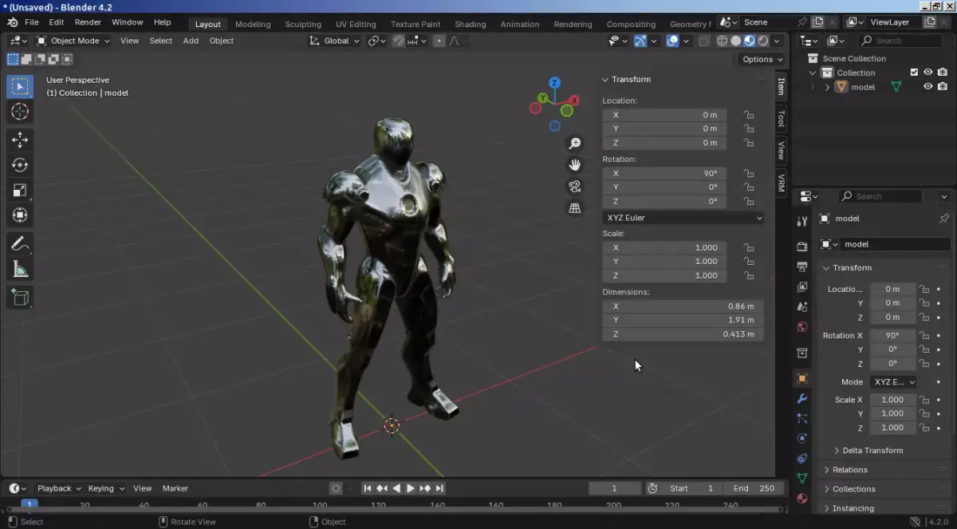
Task: Hide the Collection in viewport eye icon
Action: [x=928, y=73]
